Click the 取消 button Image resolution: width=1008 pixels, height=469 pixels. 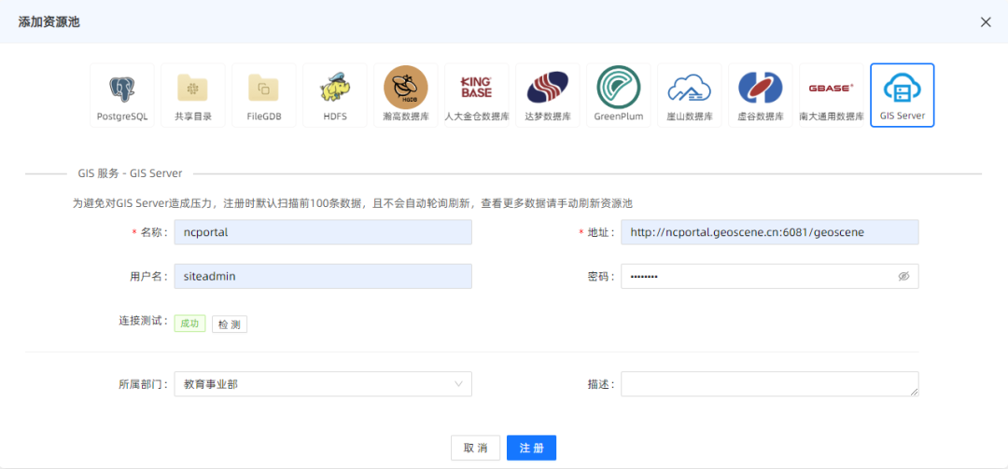click(475, 448)
